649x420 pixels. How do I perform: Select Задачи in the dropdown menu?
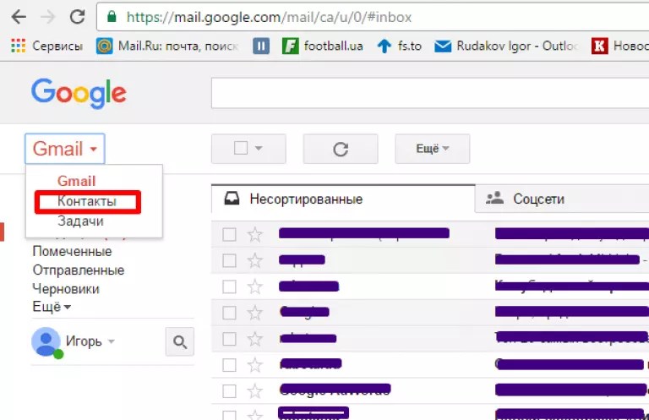point(80,221)
